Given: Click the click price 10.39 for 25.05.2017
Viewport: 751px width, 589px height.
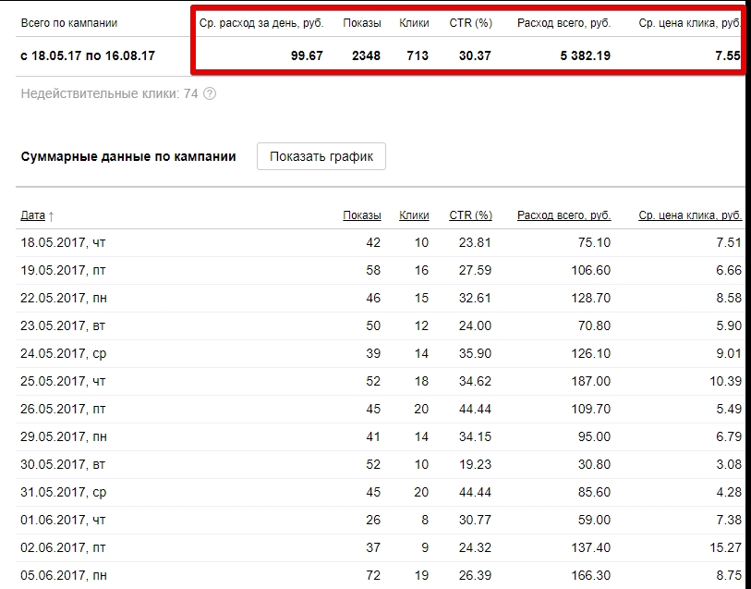Looking at the screenshot, I should pos(726,382).
